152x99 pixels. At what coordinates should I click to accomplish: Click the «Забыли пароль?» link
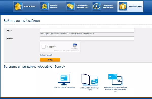pyautogui.click(x=46, y=55)
